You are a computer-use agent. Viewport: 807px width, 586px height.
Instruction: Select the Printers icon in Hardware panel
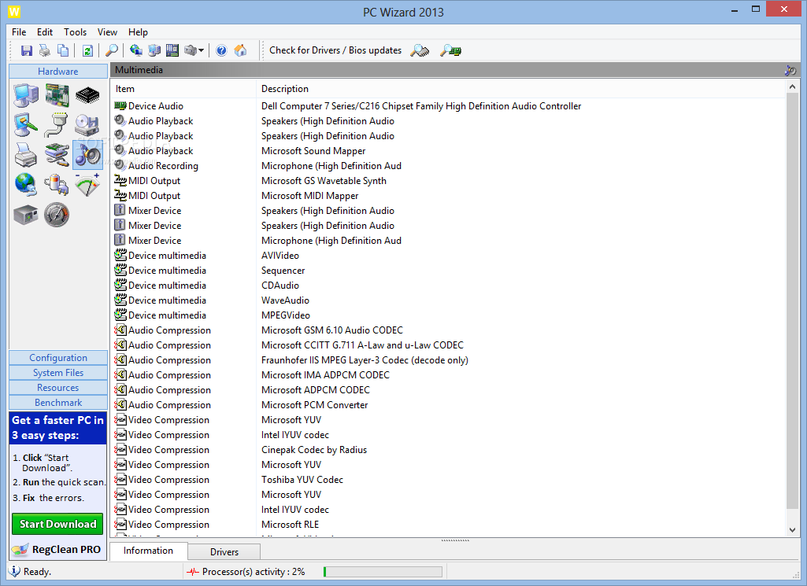[x=26, y=155]
